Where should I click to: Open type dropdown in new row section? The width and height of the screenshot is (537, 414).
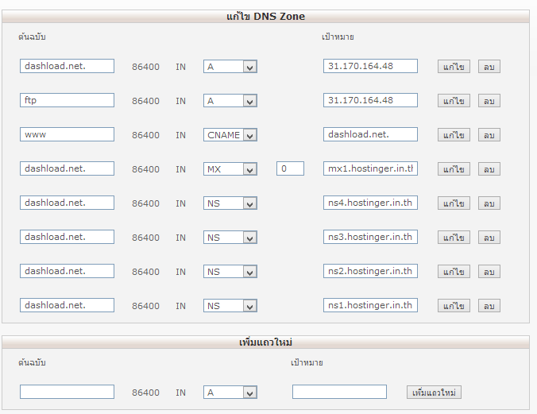click(230, 393)
